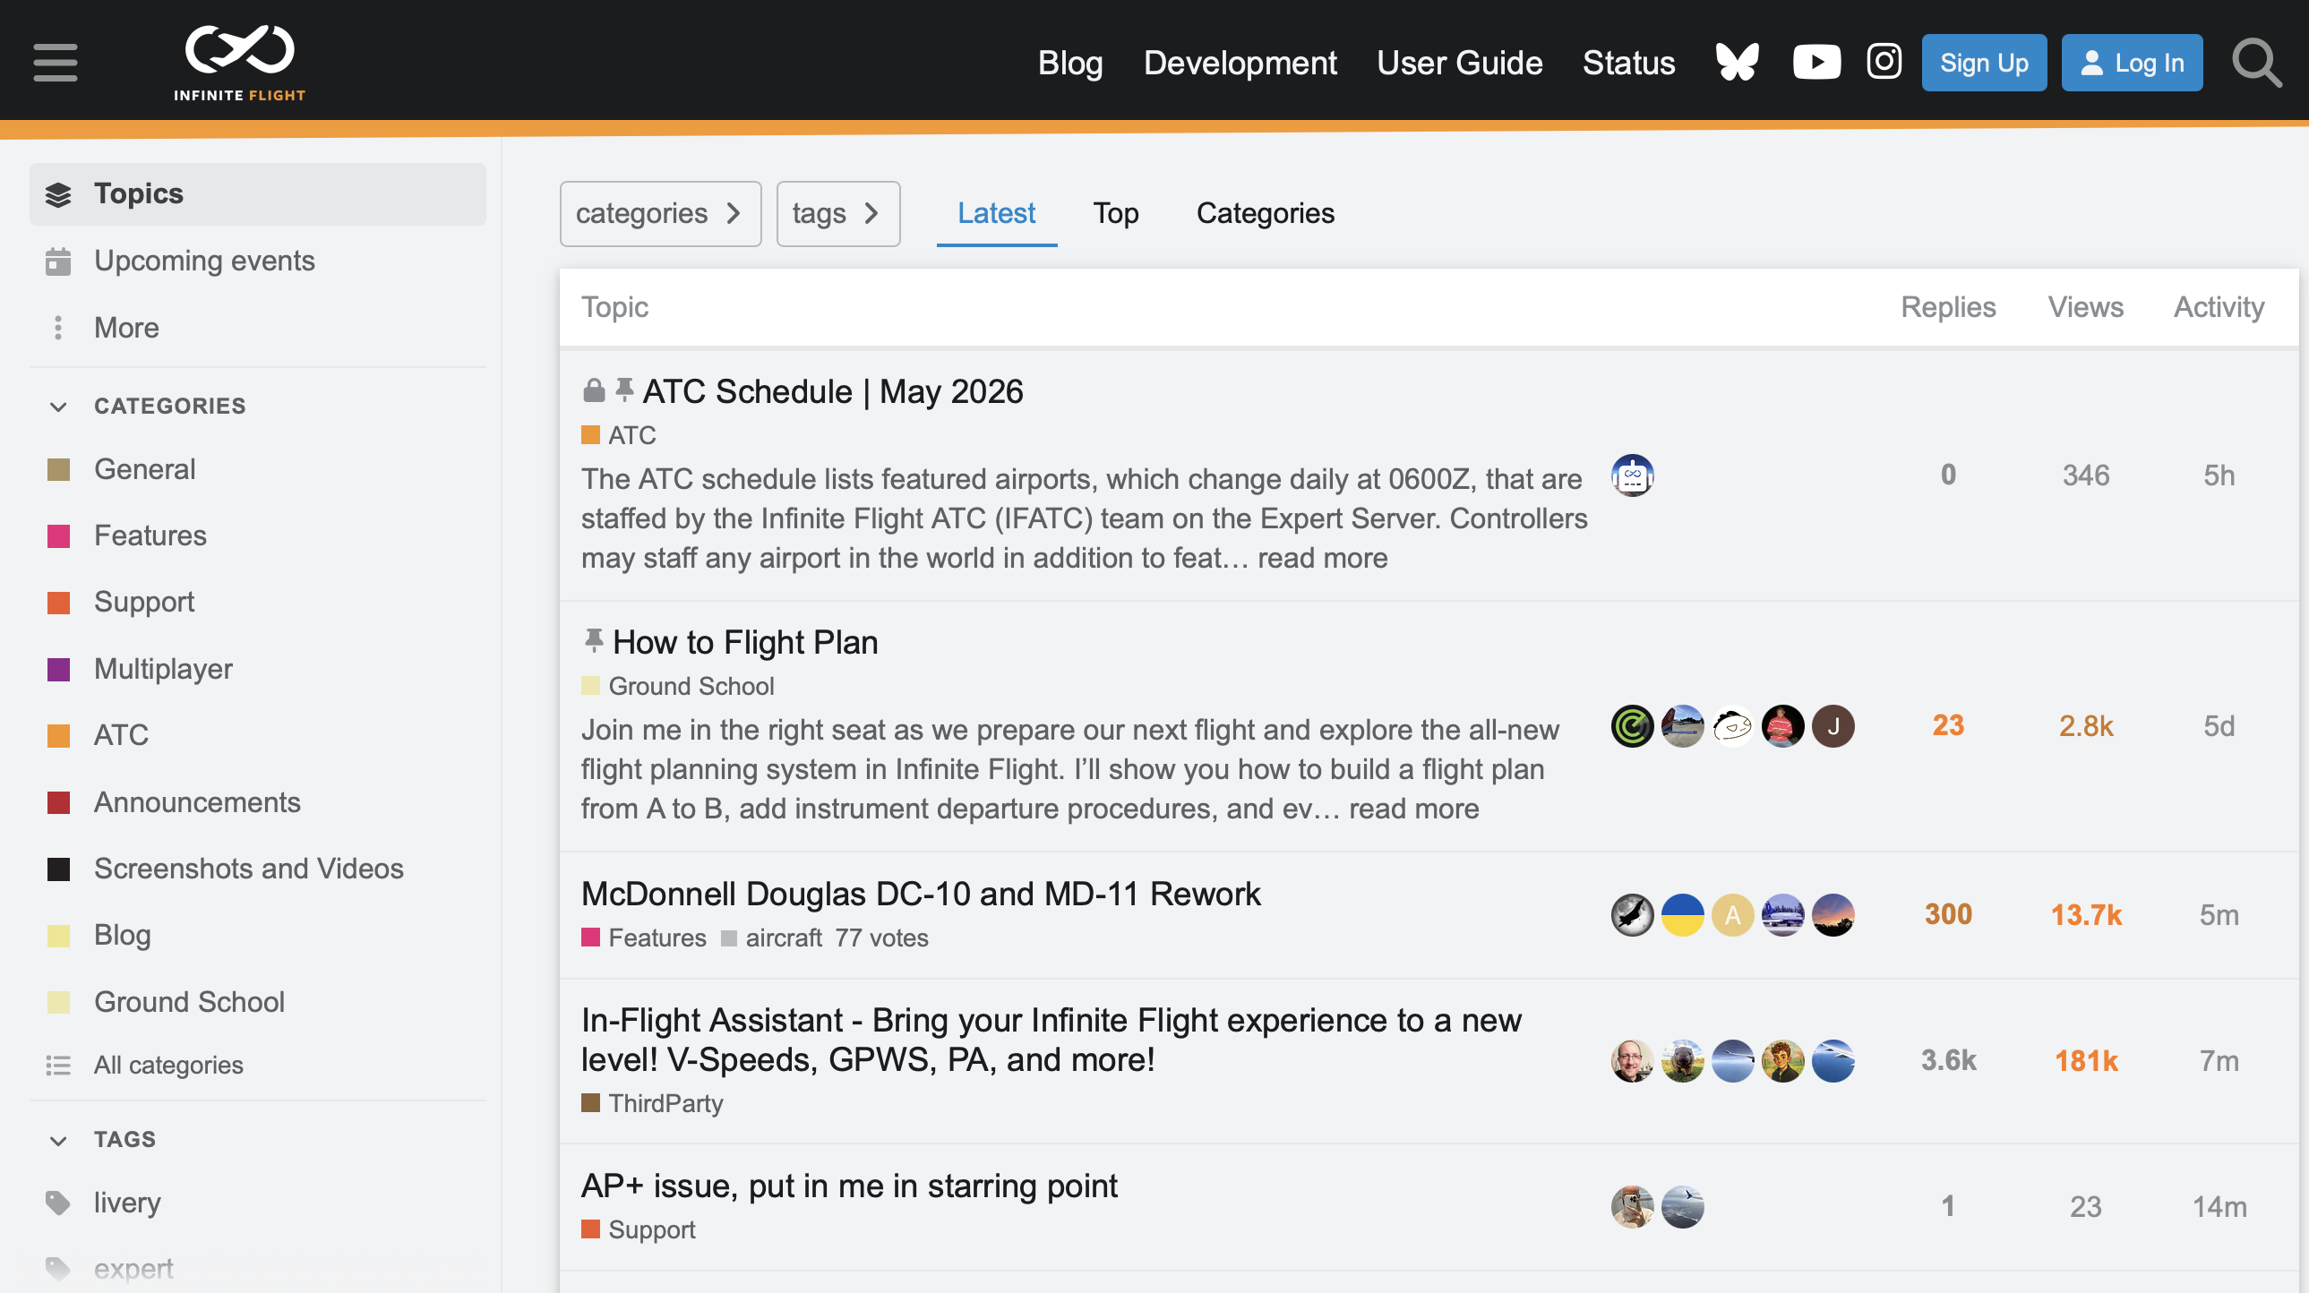The height and width of the screenshot is (1293, 2309).
Task: Open All categories list link
Action: click(167, 1065)
